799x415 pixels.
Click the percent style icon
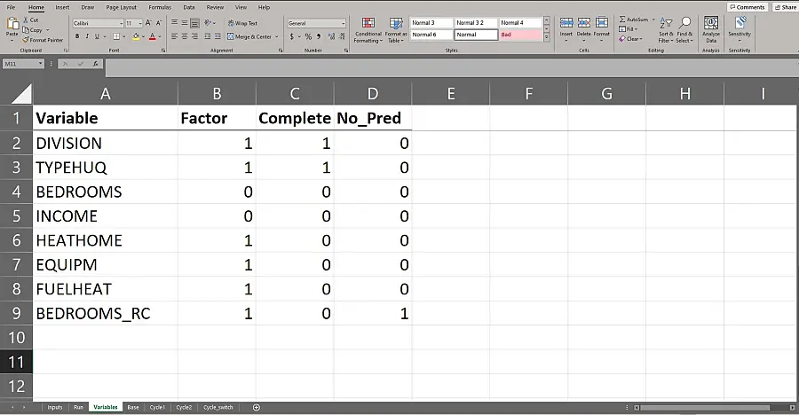pyautogui.click(x=308, y=37)
